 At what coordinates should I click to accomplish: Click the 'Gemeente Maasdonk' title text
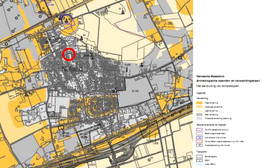(x=210, y=76)
